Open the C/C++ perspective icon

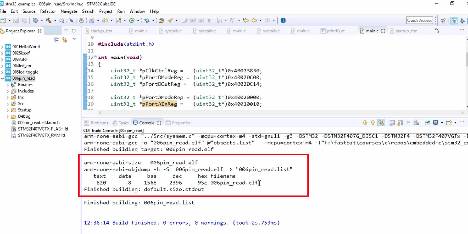(454, 21)
